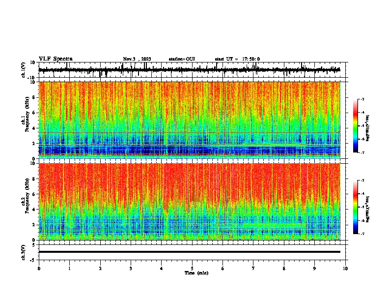Click time axis tick label "8"
Viewport: 389px width, 301px height.
point(284,269)
